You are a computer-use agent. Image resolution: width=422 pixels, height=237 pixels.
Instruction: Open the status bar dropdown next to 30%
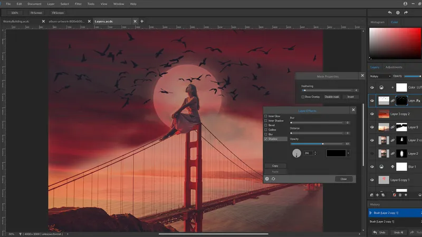20,234
